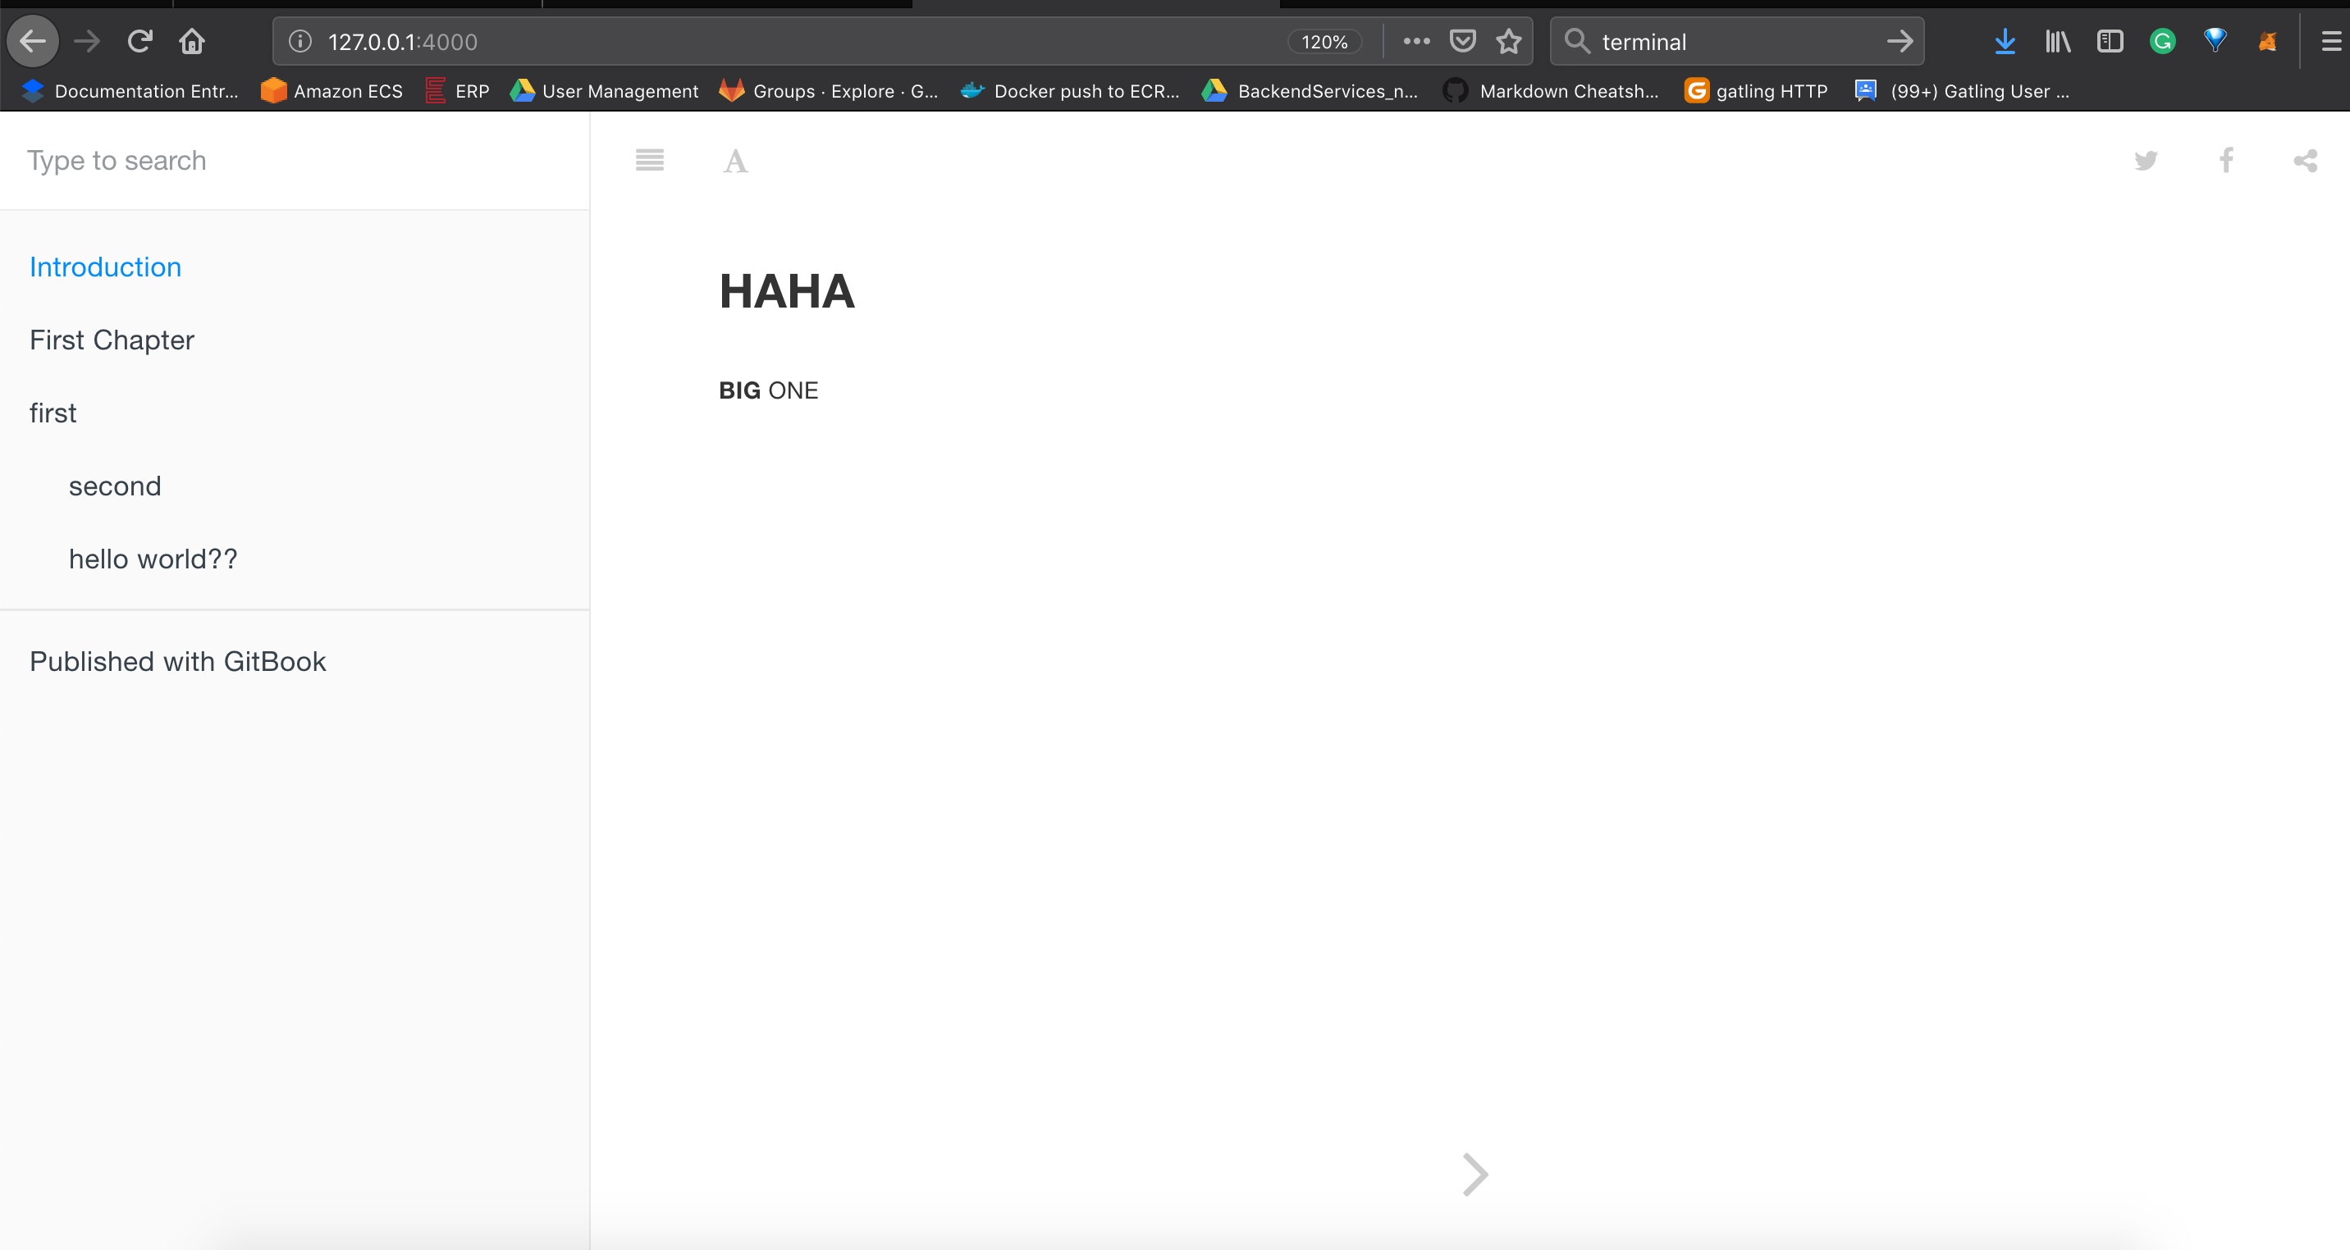Select 'Introduction' in sidebar
Screen dimensions: 2350x1250
[x=104, y=267]
